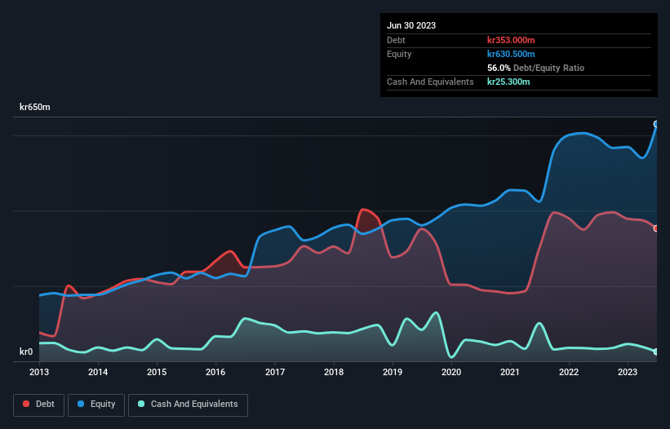Click the 2014 x-axis label
670x429 pixels.
click(98, 372)
